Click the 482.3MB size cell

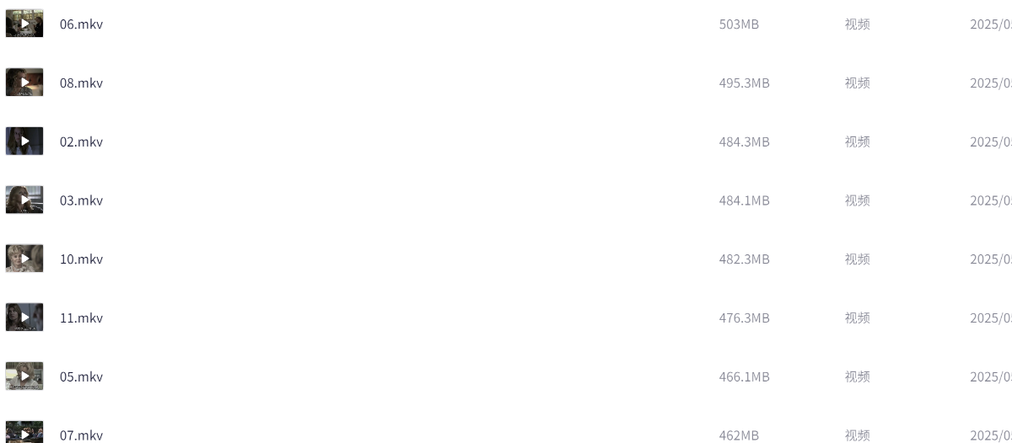[x=744, y=259]
